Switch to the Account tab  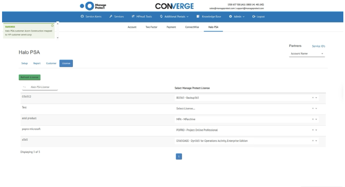(132, 27)
